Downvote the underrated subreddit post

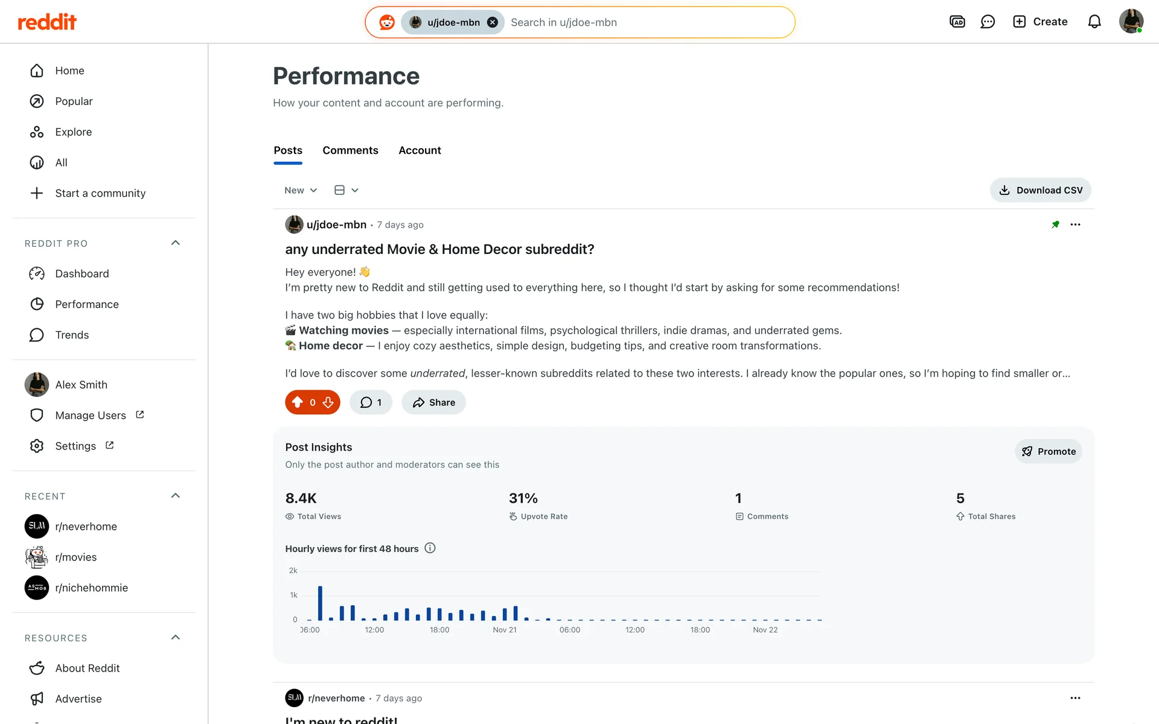click(x=328, y=402)
